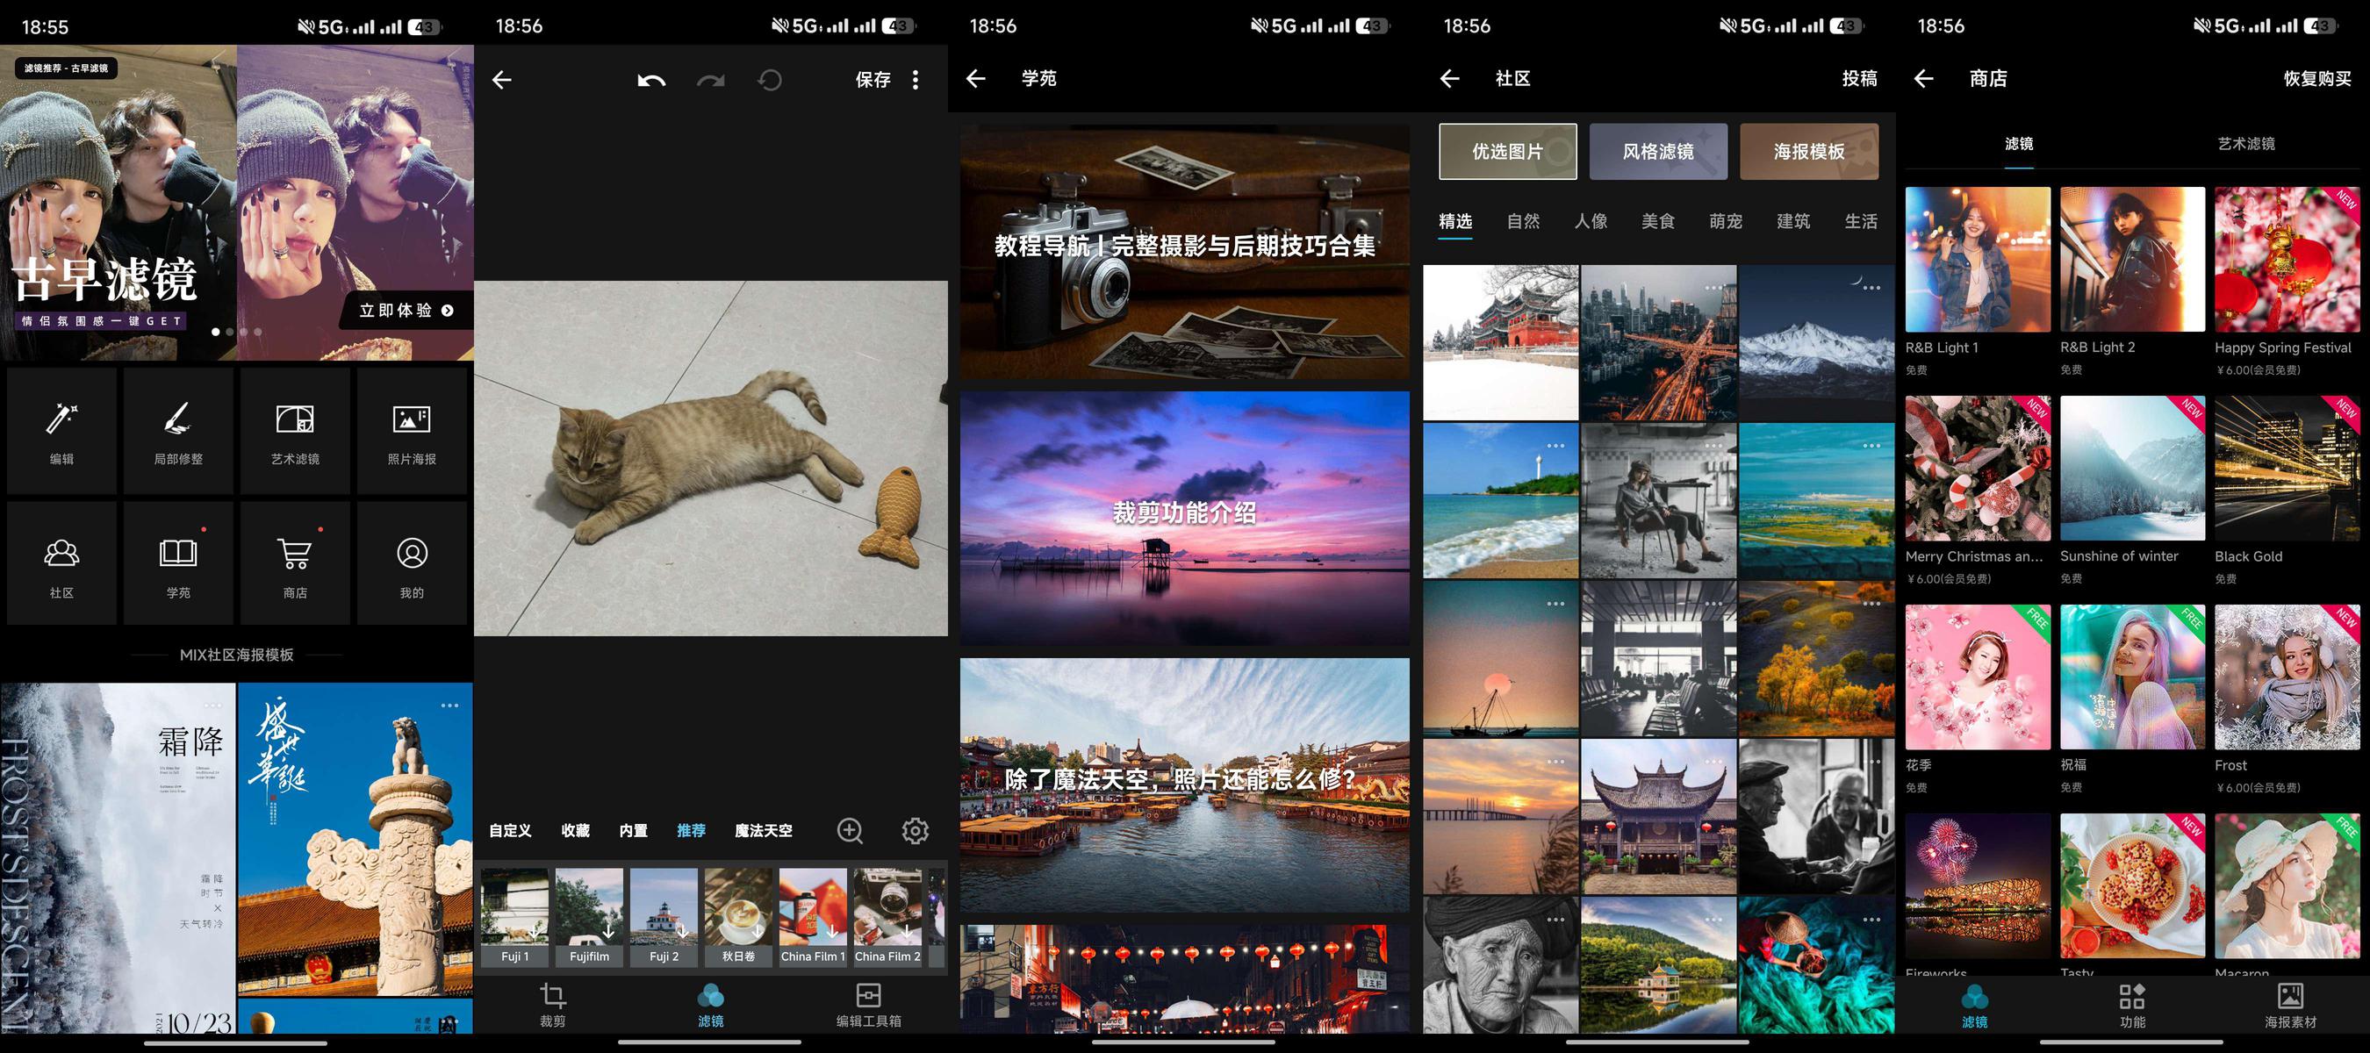Viewport: 2370px width, 1053px height.
Task: Select store 滤镜 bottom tab icon
Action: (1974, 1006)
